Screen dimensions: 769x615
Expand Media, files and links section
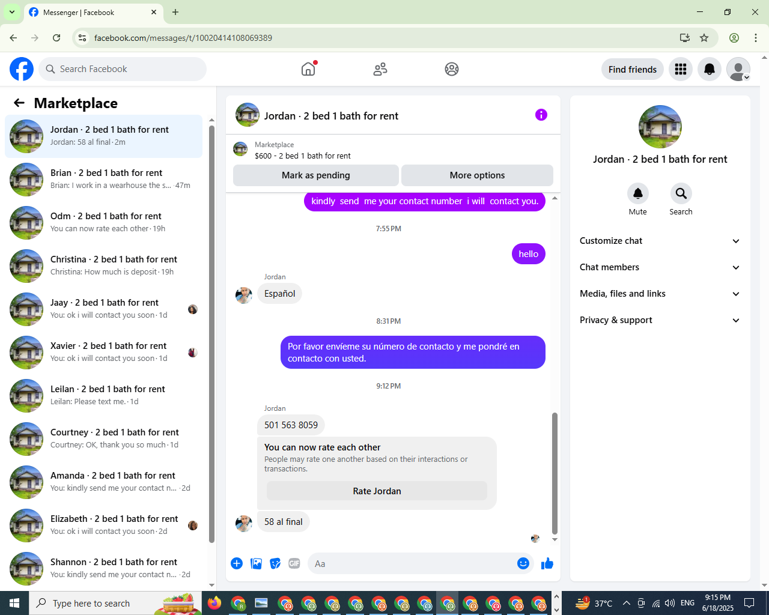(660, 294)
